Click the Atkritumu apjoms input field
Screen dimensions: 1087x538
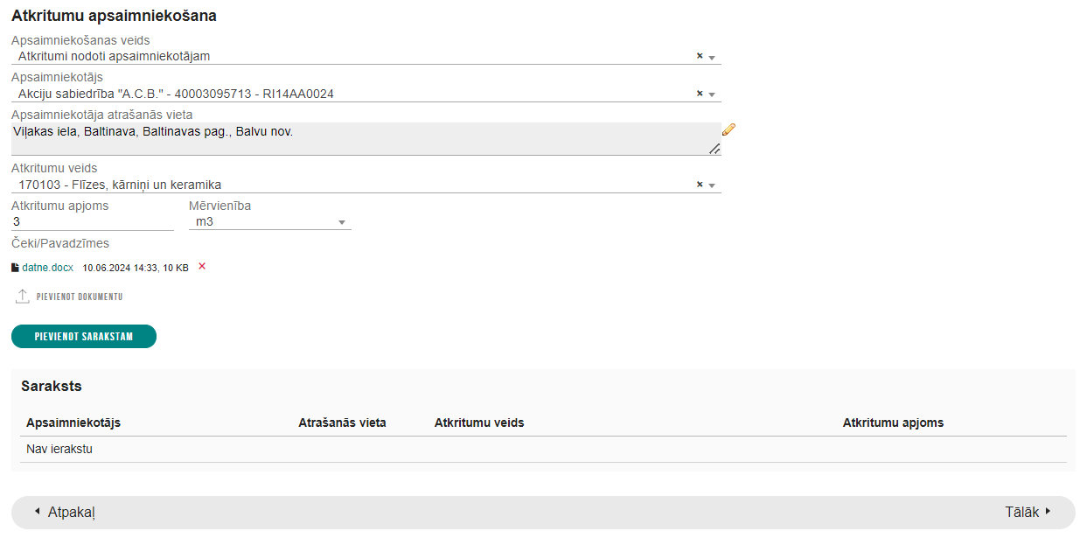(93, 221)
